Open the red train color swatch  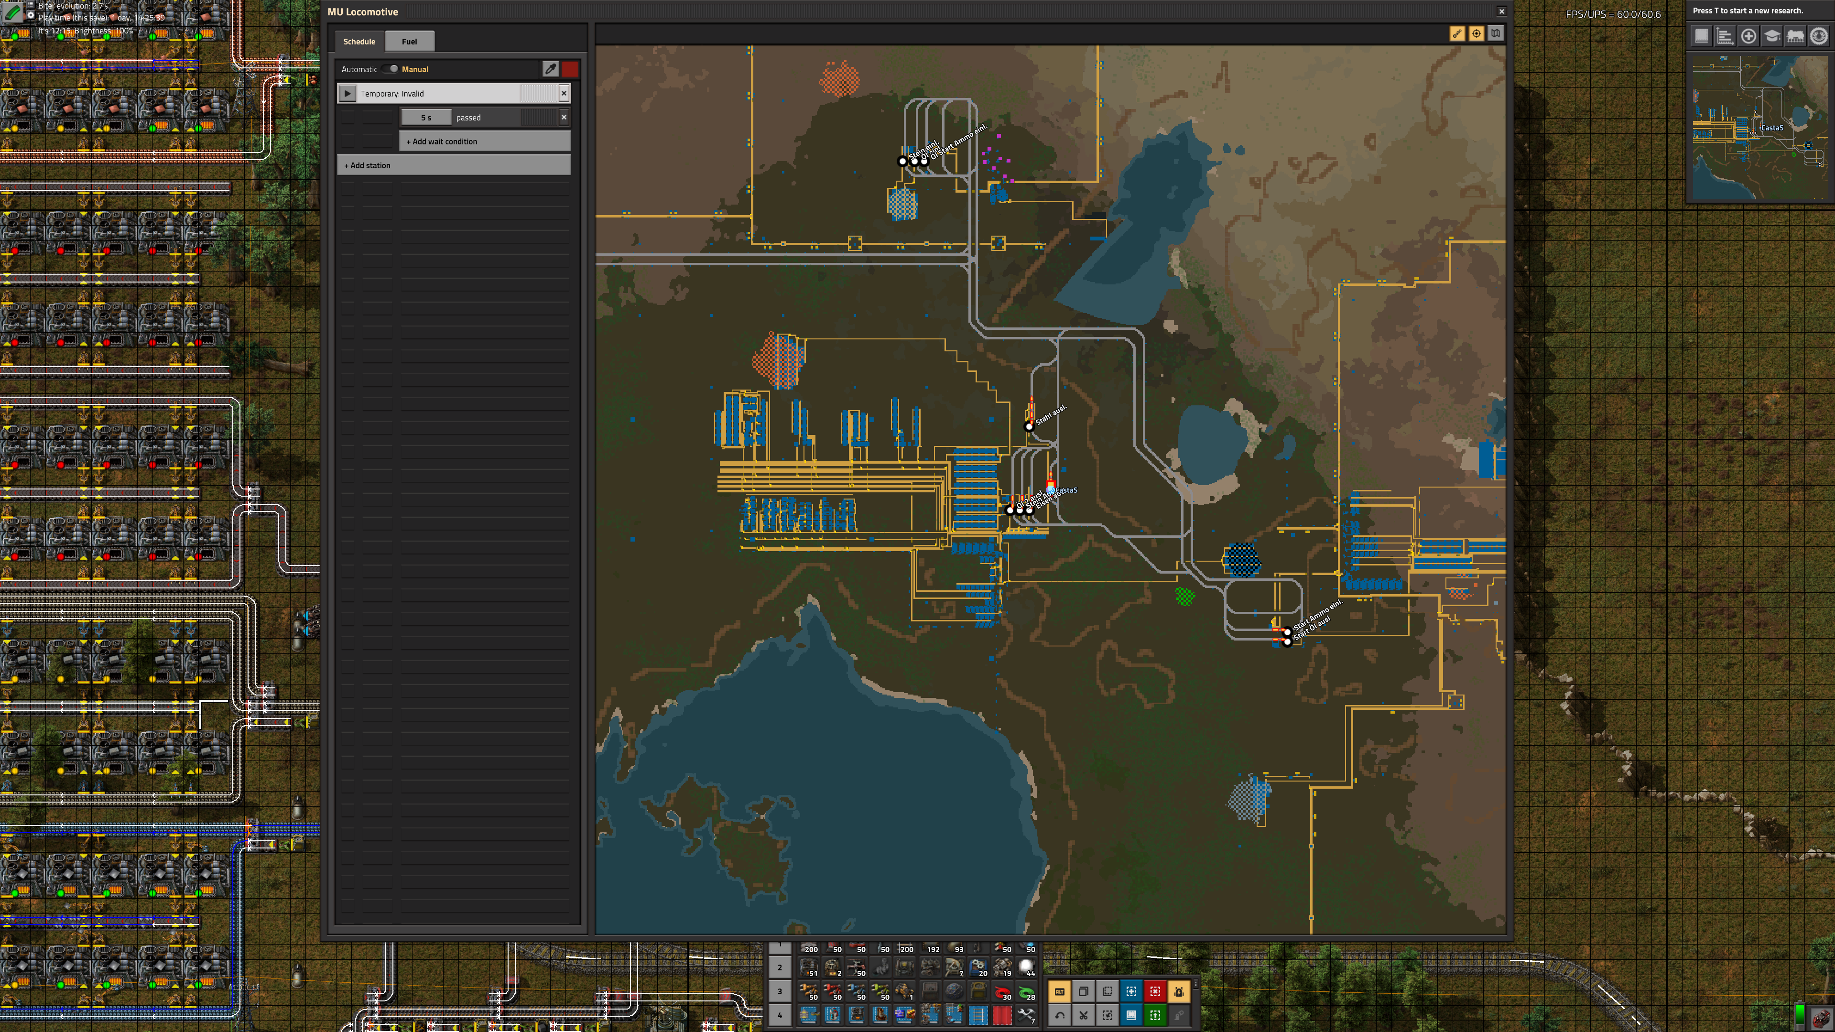(570, 69)
